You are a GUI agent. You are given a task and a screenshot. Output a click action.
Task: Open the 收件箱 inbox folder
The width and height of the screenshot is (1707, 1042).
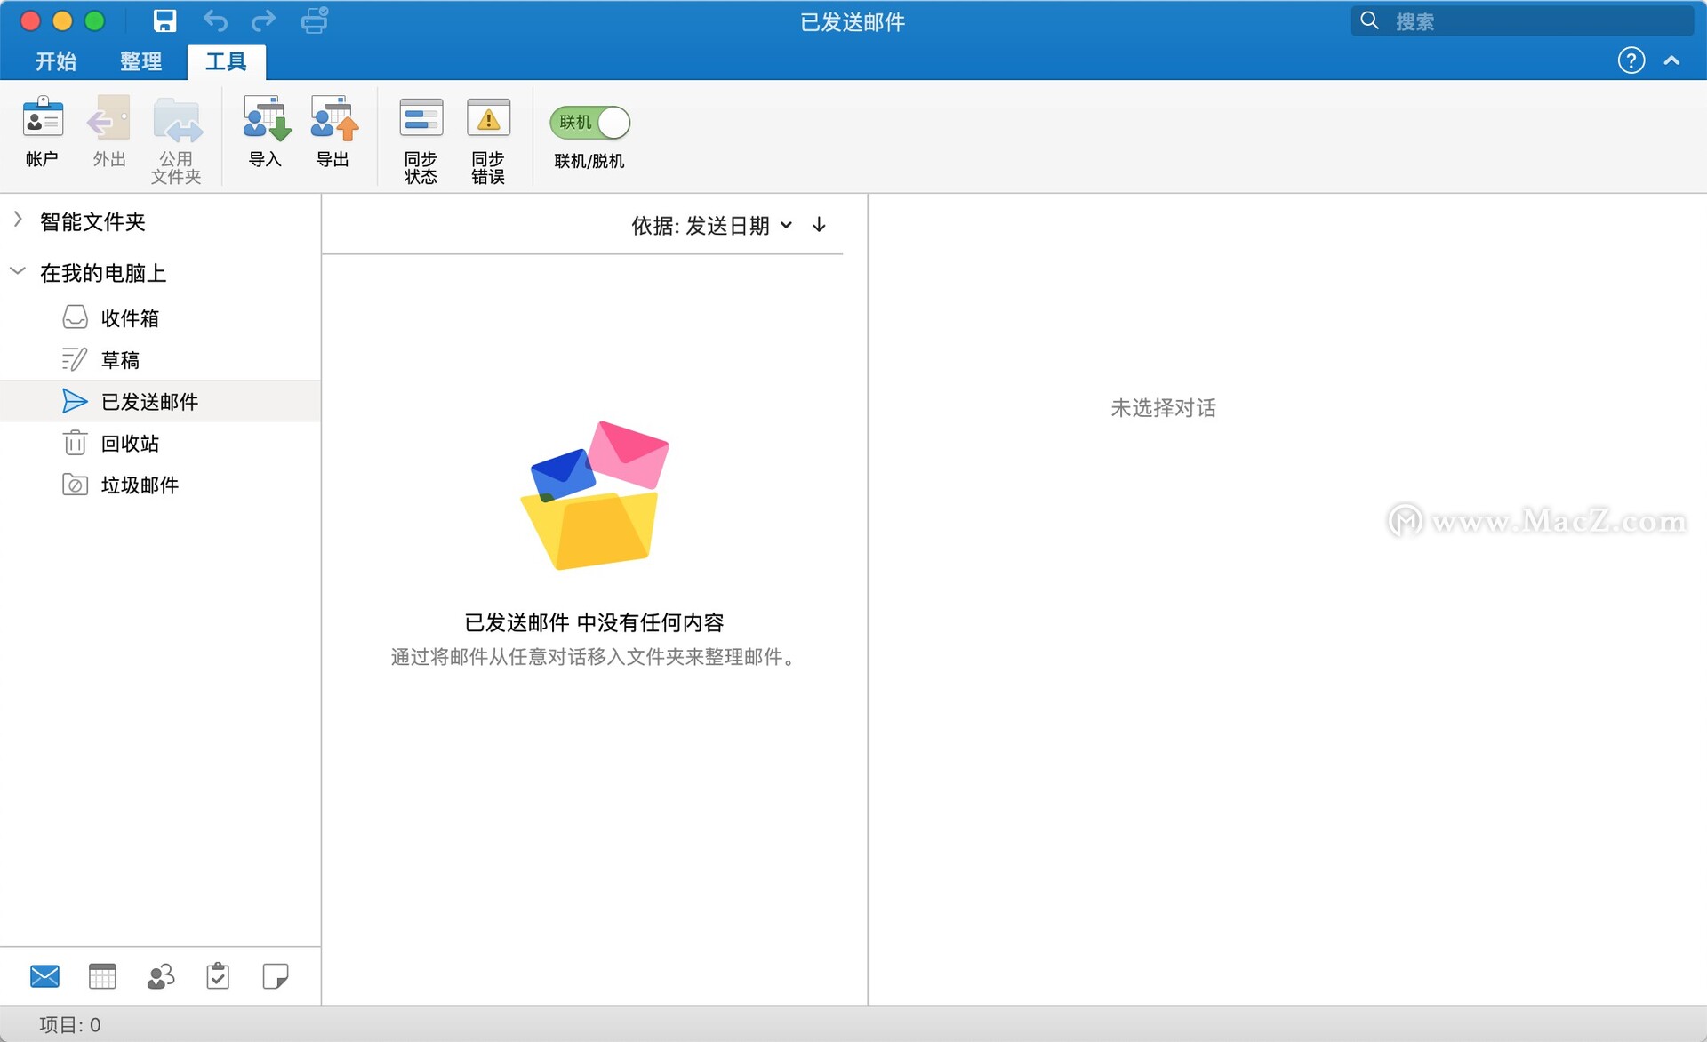click(160, 317)
